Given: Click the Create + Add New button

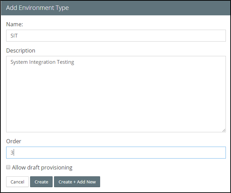Looking at the screenshot, I should click(x=77, y=182).
